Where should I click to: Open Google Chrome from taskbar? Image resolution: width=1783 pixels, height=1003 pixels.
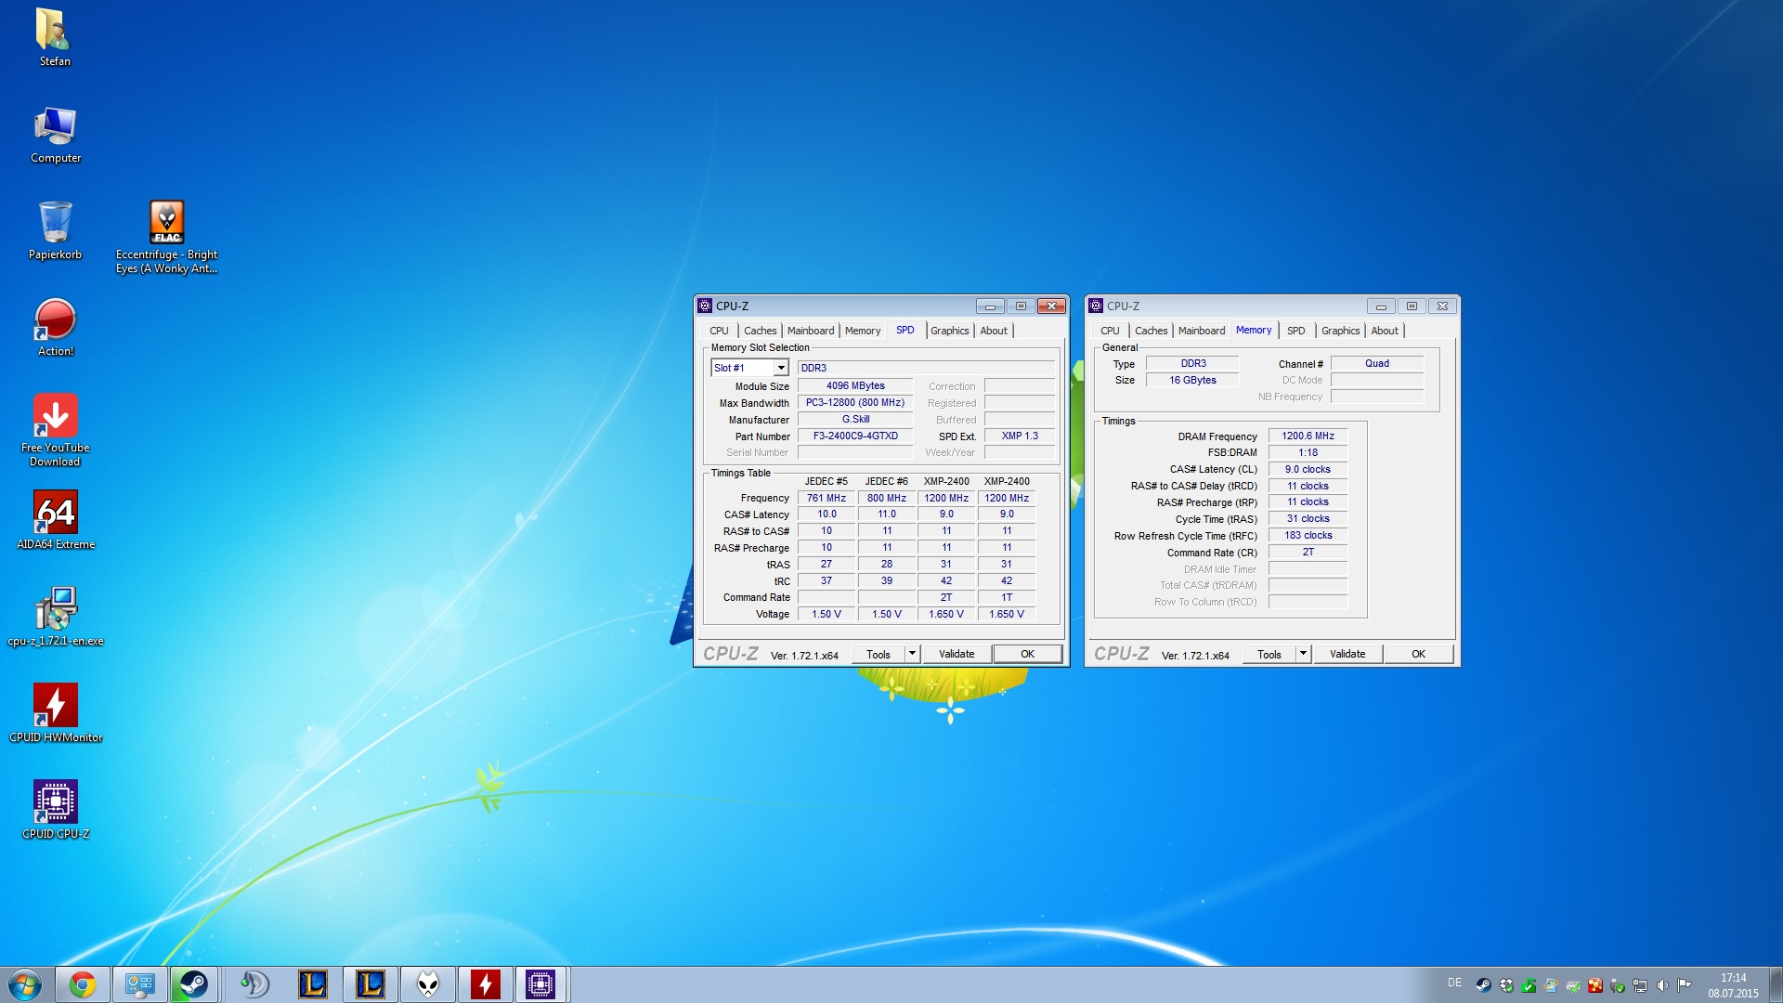pyautogui.click(x=83, y=984)
